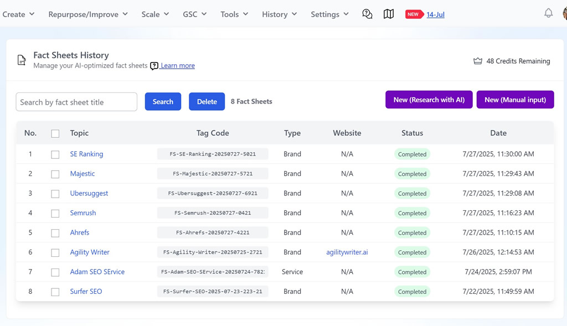
Task: Click tag code FS-Majestic-20250727-5721
Action: [x=213, y=173]
